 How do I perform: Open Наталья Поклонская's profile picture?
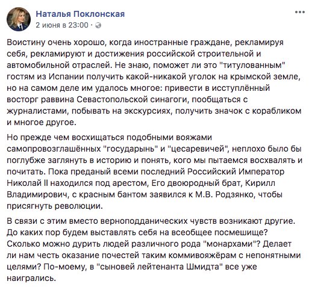click(19, 19)
